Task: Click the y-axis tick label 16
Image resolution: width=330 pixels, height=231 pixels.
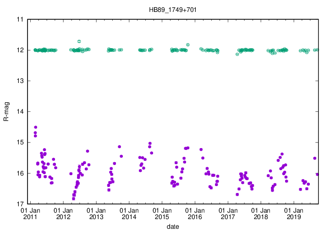Action: coord(19,173)
